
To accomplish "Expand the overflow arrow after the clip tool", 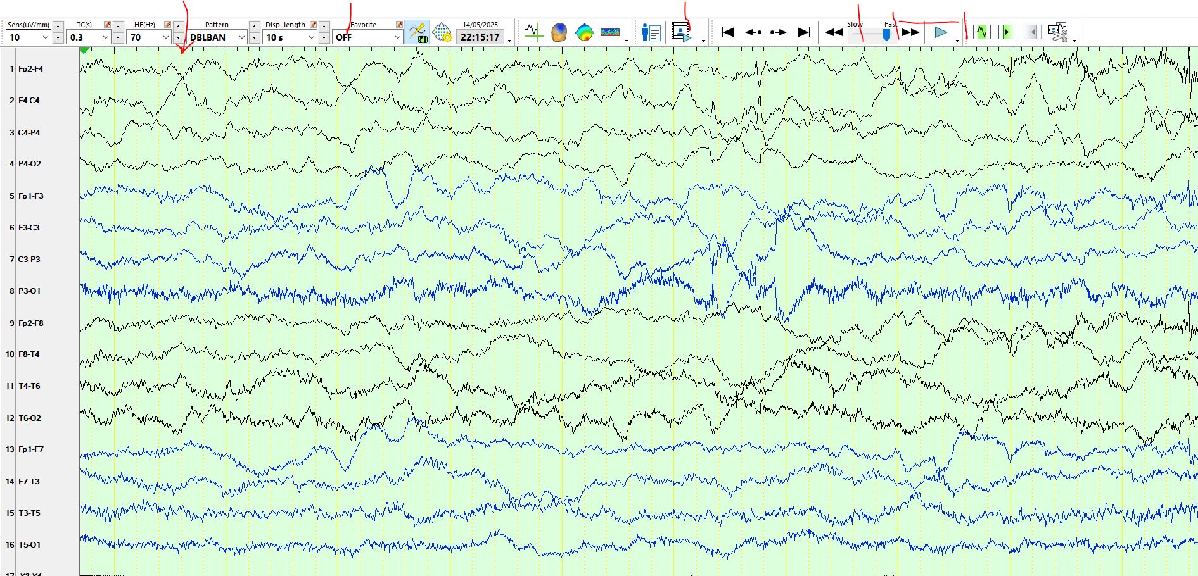I will click(1075, 41).
